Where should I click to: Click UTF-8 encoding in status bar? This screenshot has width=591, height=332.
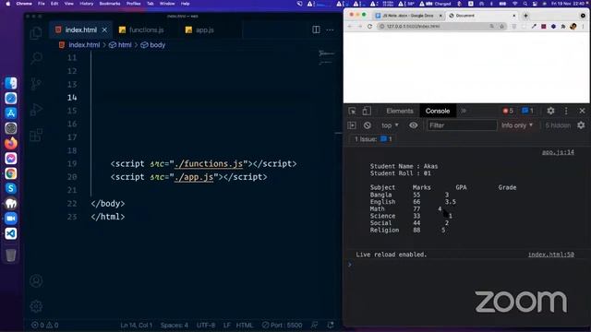[x=206, y=325]
